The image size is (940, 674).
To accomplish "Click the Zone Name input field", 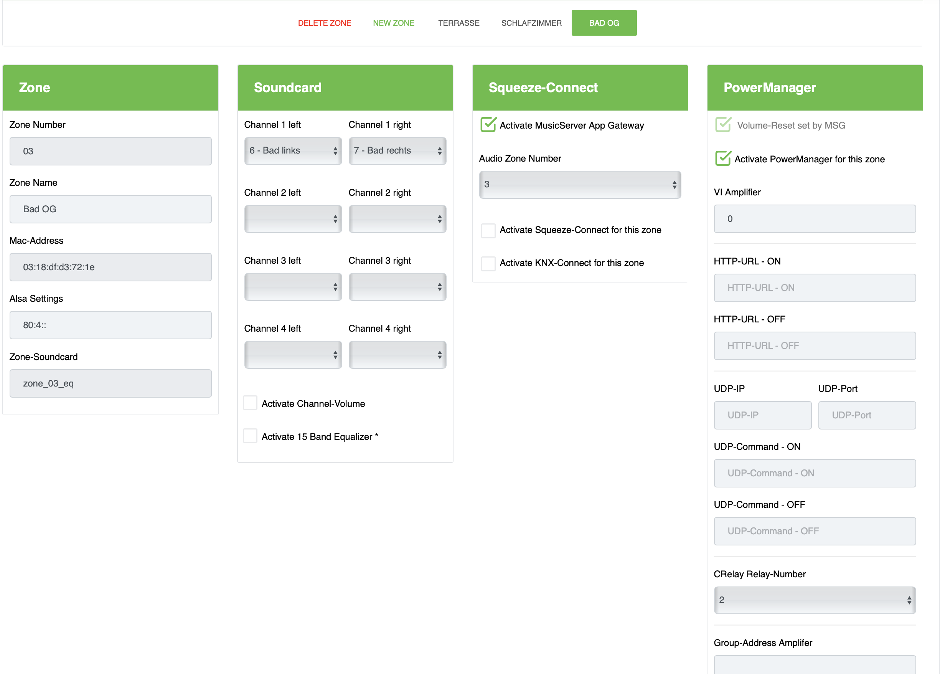I will (110, 209).
